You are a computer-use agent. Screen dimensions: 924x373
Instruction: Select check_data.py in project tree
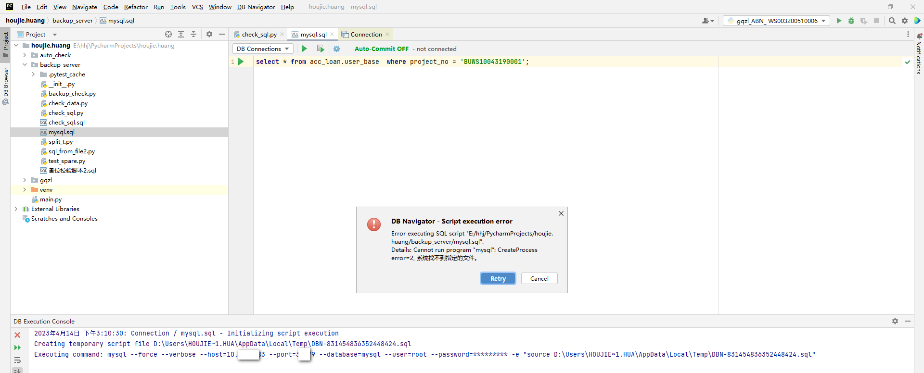[x=68, y=103]
